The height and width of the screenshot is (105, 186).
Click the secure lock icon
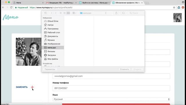click(x=16, y=7)
